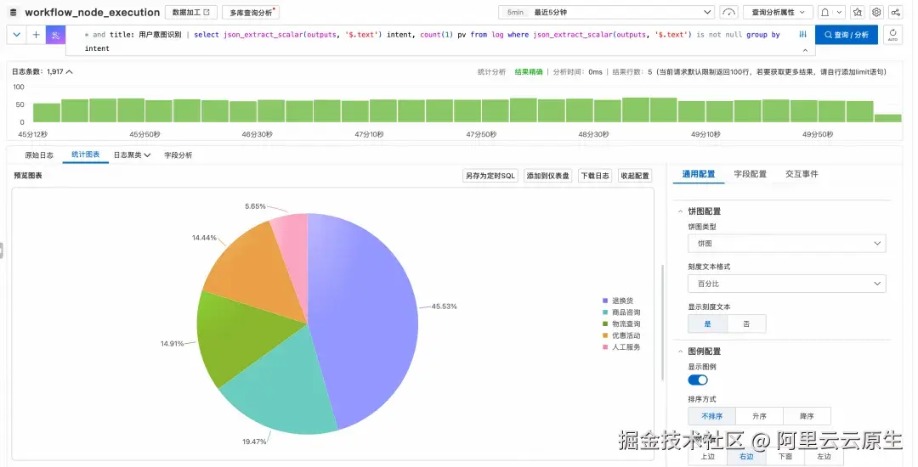Toggle the 显示图例 switch off
This screenshot has width=918, height=467.
pos(698,380)
